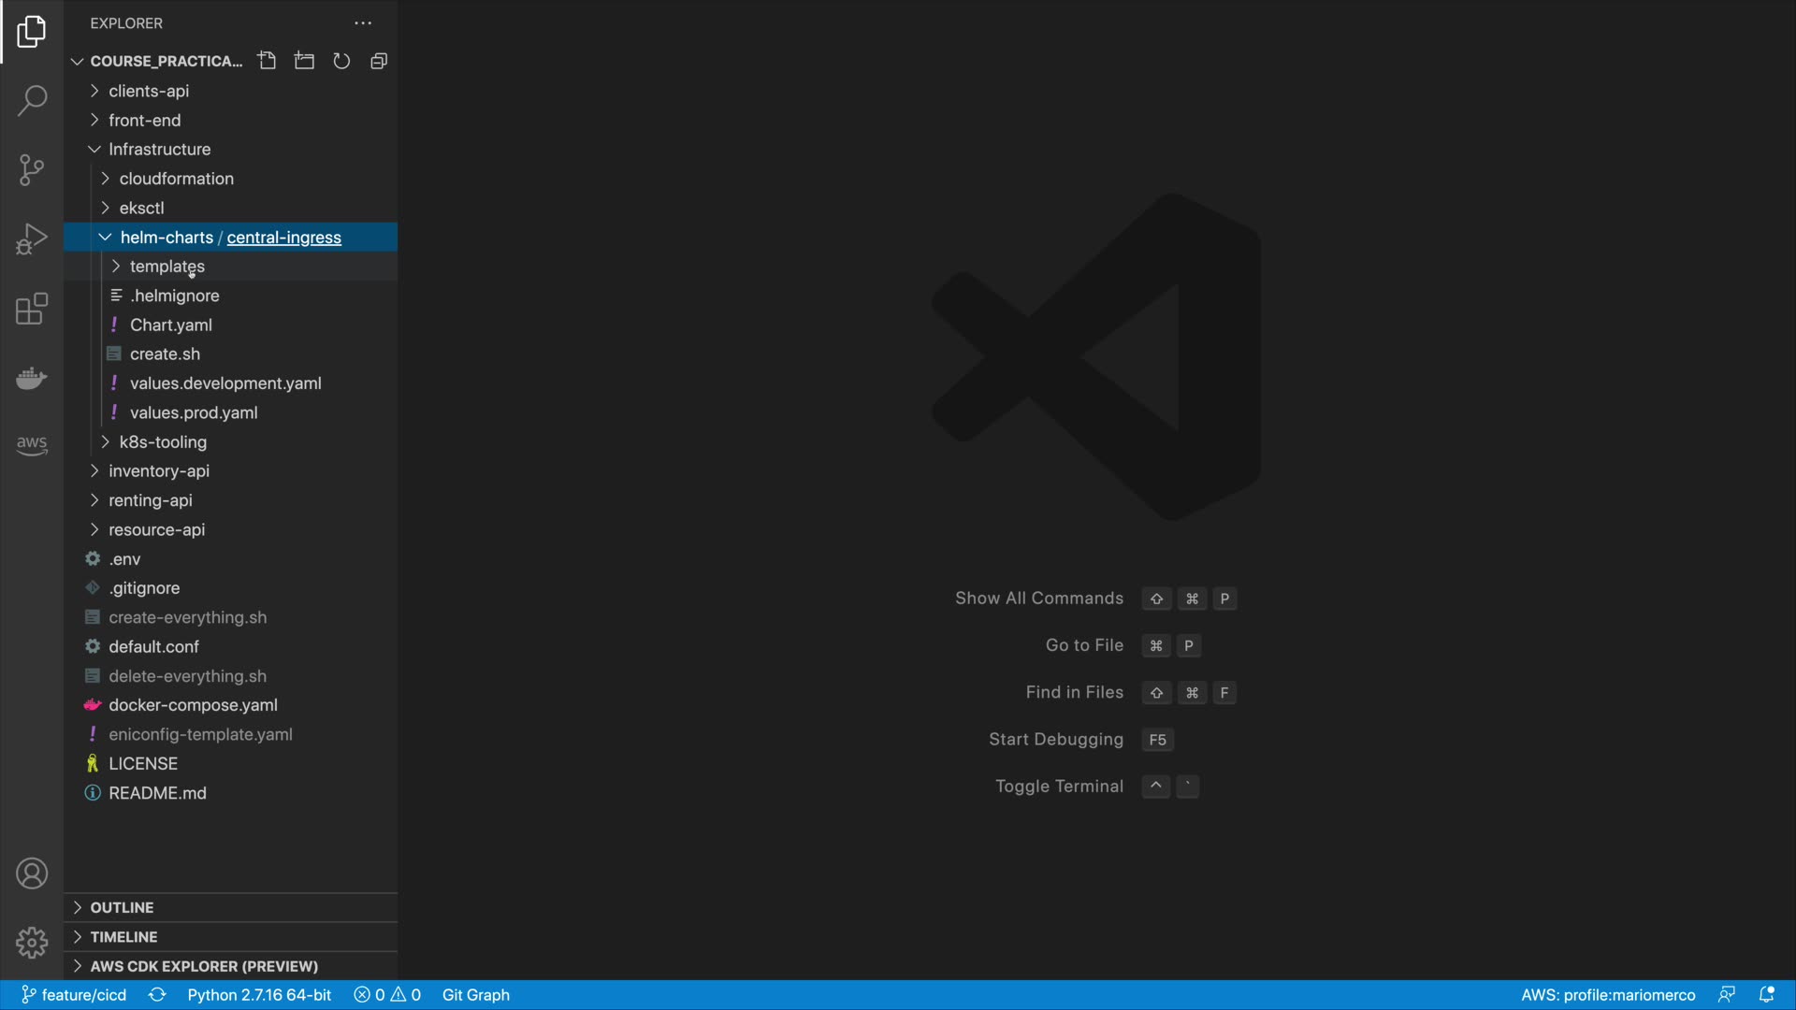The image size is (1796, 1010).
Task: Open the docker-compose.yaml file
Action: pyautogui.click(x=193, y=705)
